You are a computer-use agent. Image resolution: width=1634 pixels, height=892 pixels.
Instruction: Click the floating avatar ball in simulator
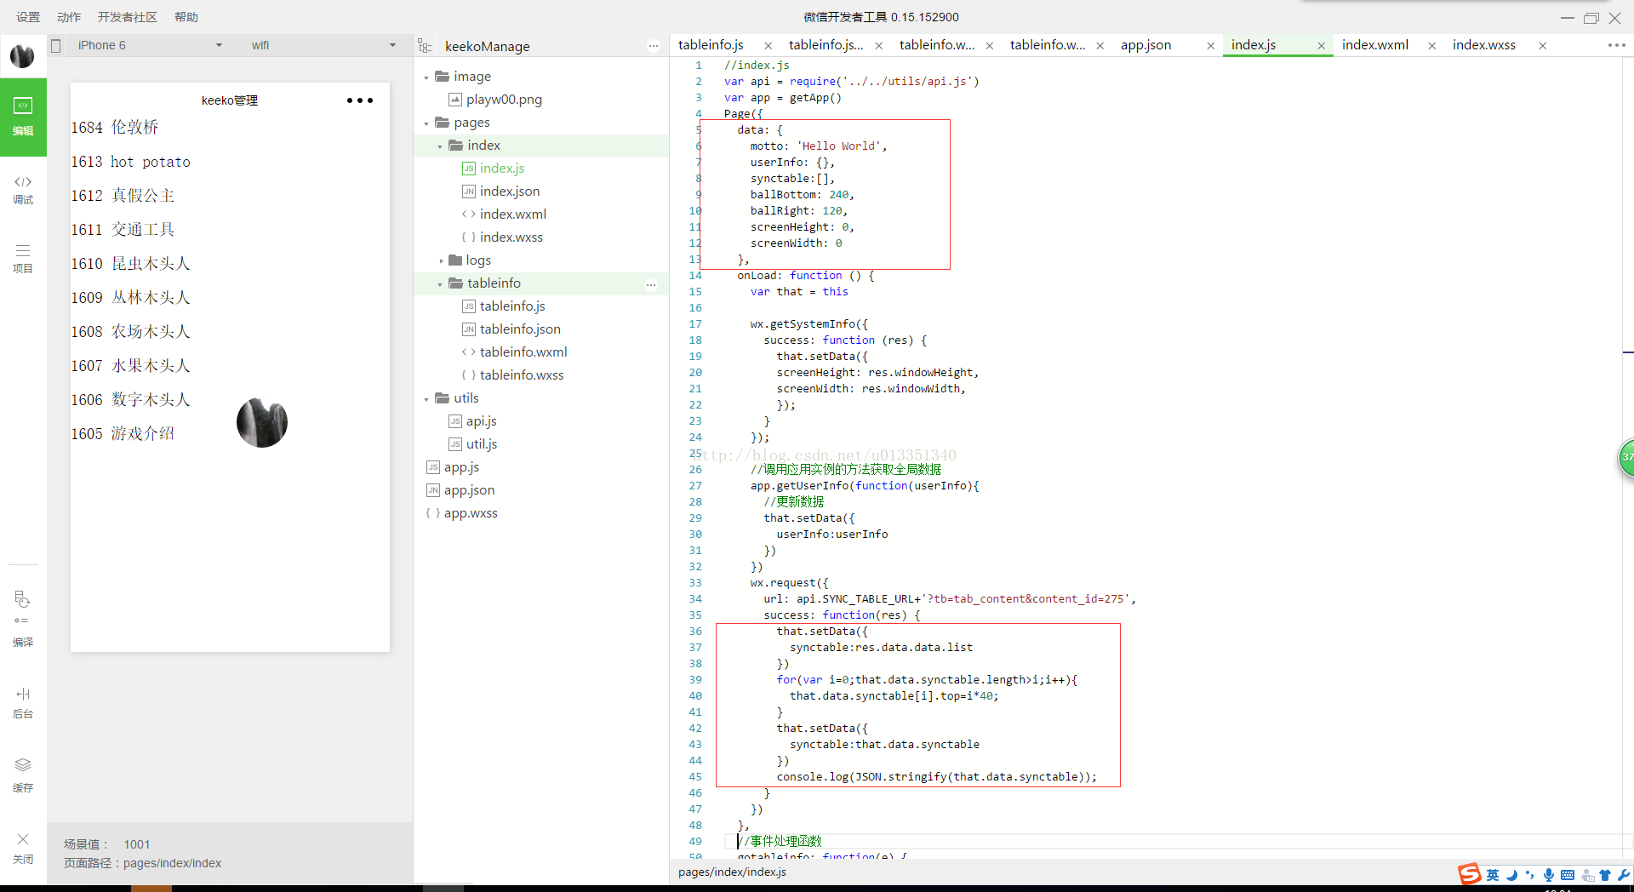click(262, 422)
